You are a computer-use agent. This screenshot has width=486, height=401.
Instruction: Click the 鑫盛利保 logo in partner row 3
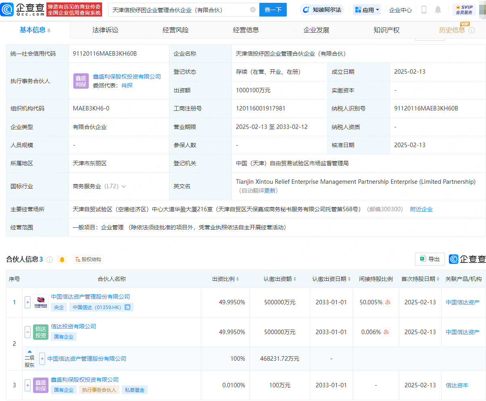click(x=41, y=385)
